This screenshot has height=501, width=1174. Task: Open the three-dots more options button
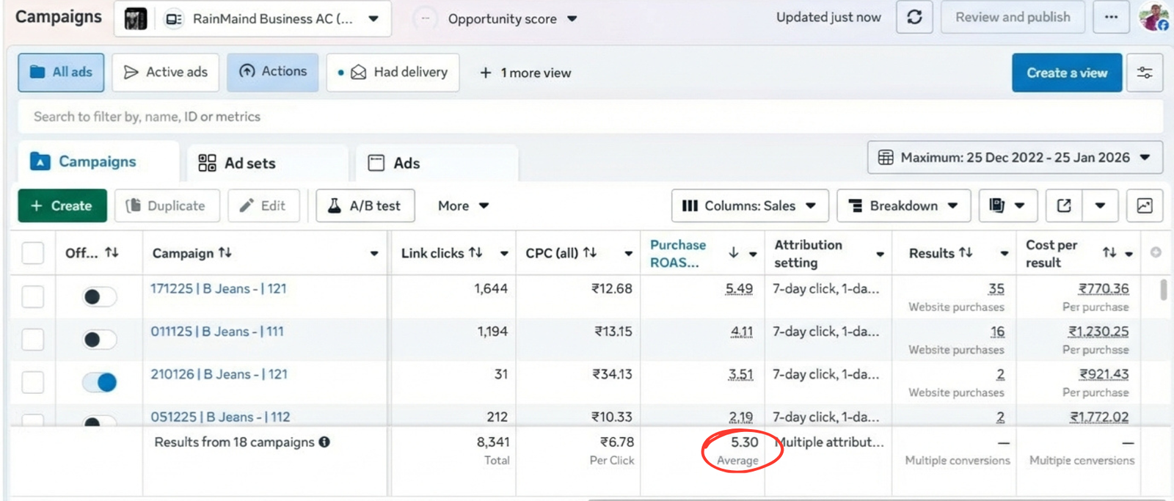tap(1111, 17)
